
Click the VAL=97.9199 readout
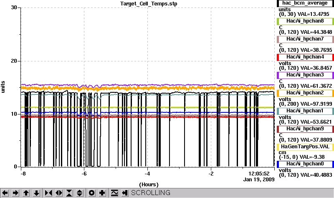[x=316, y=104]
